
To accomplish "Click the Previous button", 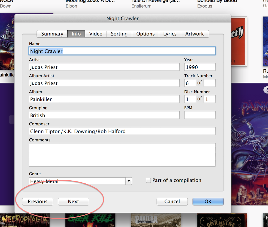I will (38, 202).
